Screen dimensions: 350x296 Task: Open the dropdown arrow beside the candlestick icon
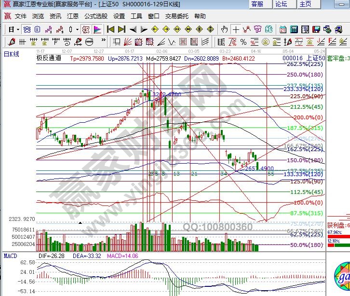click(77, 29)
